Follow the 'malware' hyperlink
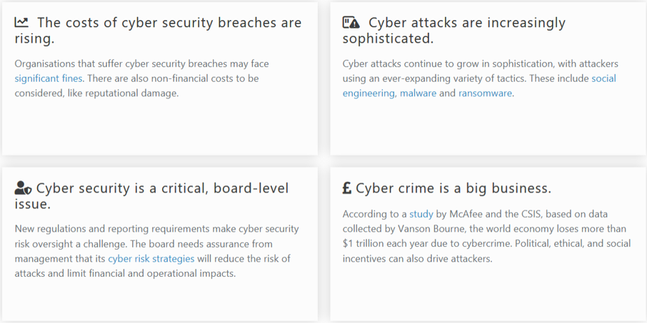Image resolution: width=647 pixels, height=323 pixels. pos(418,93)
